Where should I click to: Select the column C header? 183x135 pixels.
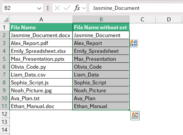coord(142,19)
